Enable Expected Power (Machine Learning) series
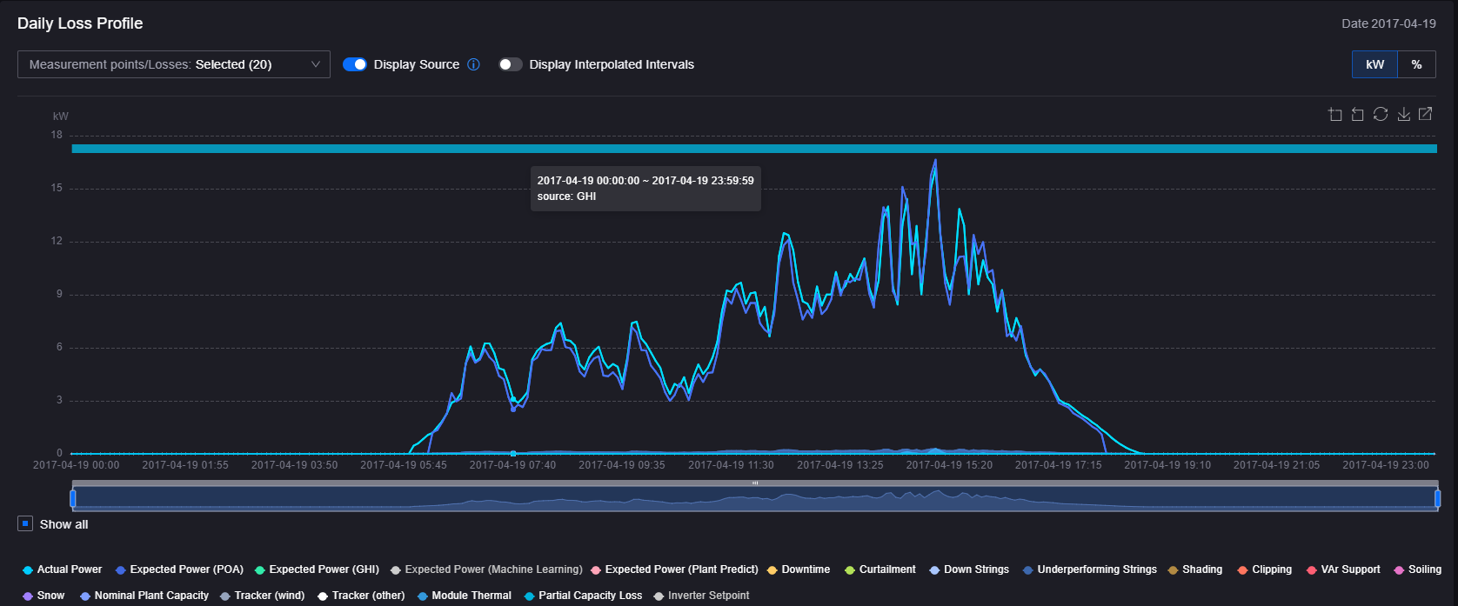 pyautogui.click(x=486, y=569)
